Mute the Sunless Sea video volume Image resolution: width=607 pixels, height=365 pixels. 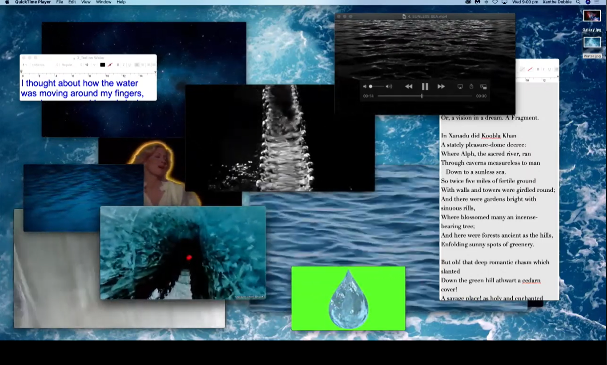pyautogui.click(x=365, y=86)
